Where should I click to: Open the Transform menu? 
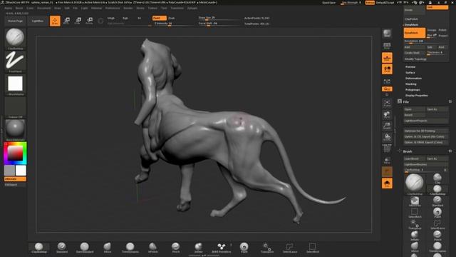click(177, 8)
